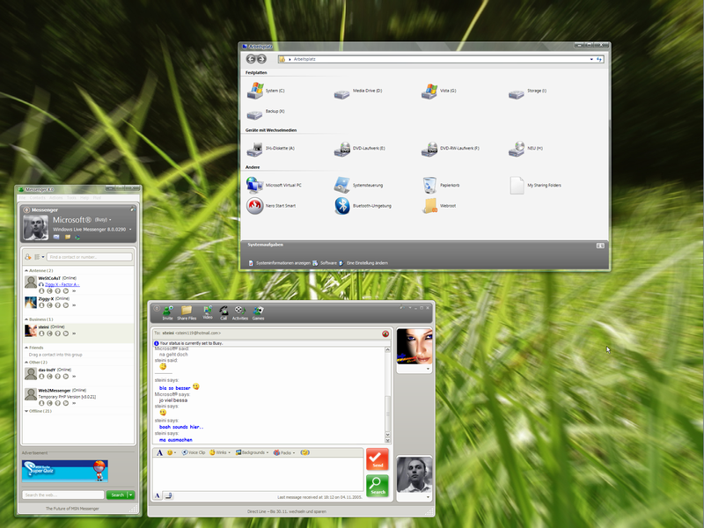Screen dimensions: 704x528
Task: Expand the Winks dropdown
Action: 220,452
